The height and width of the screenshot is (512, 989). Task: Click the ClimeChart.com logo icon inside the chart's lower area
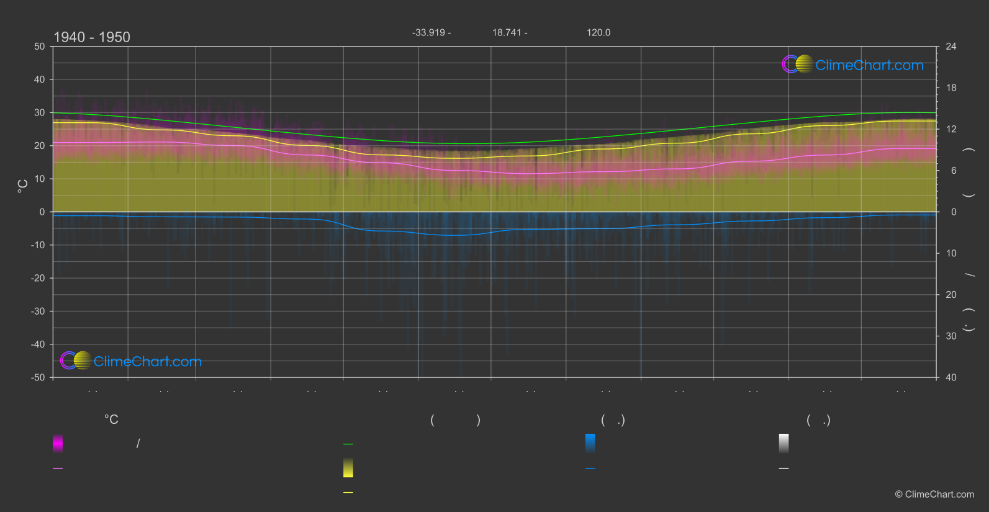click(x=76, y=360)
